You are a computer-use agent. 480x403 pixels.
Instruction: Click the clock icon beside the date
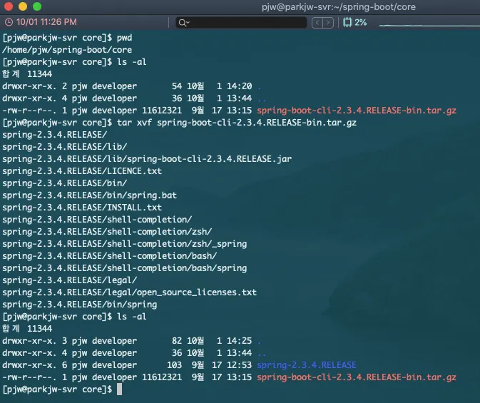pos(9,22)
